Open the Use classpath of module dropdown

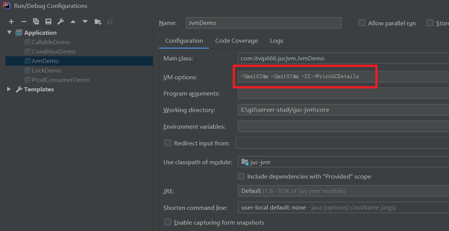coord(343,162)
